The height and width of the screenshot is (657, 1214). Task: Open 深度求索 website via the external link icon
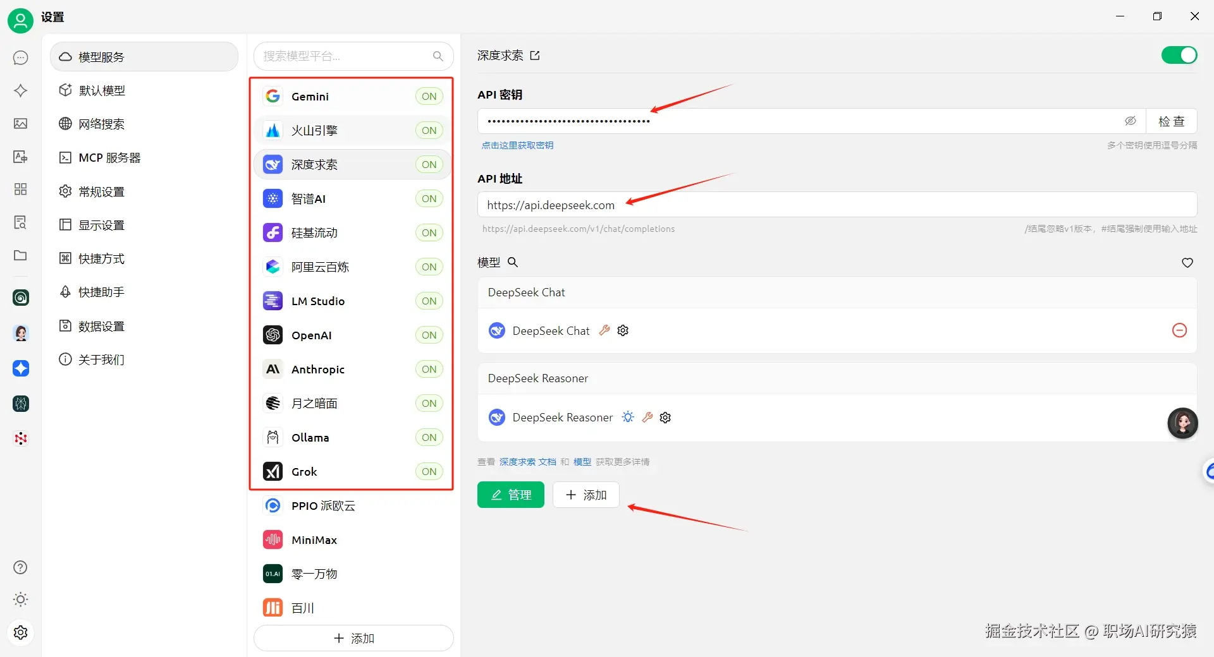pos(535,56)
